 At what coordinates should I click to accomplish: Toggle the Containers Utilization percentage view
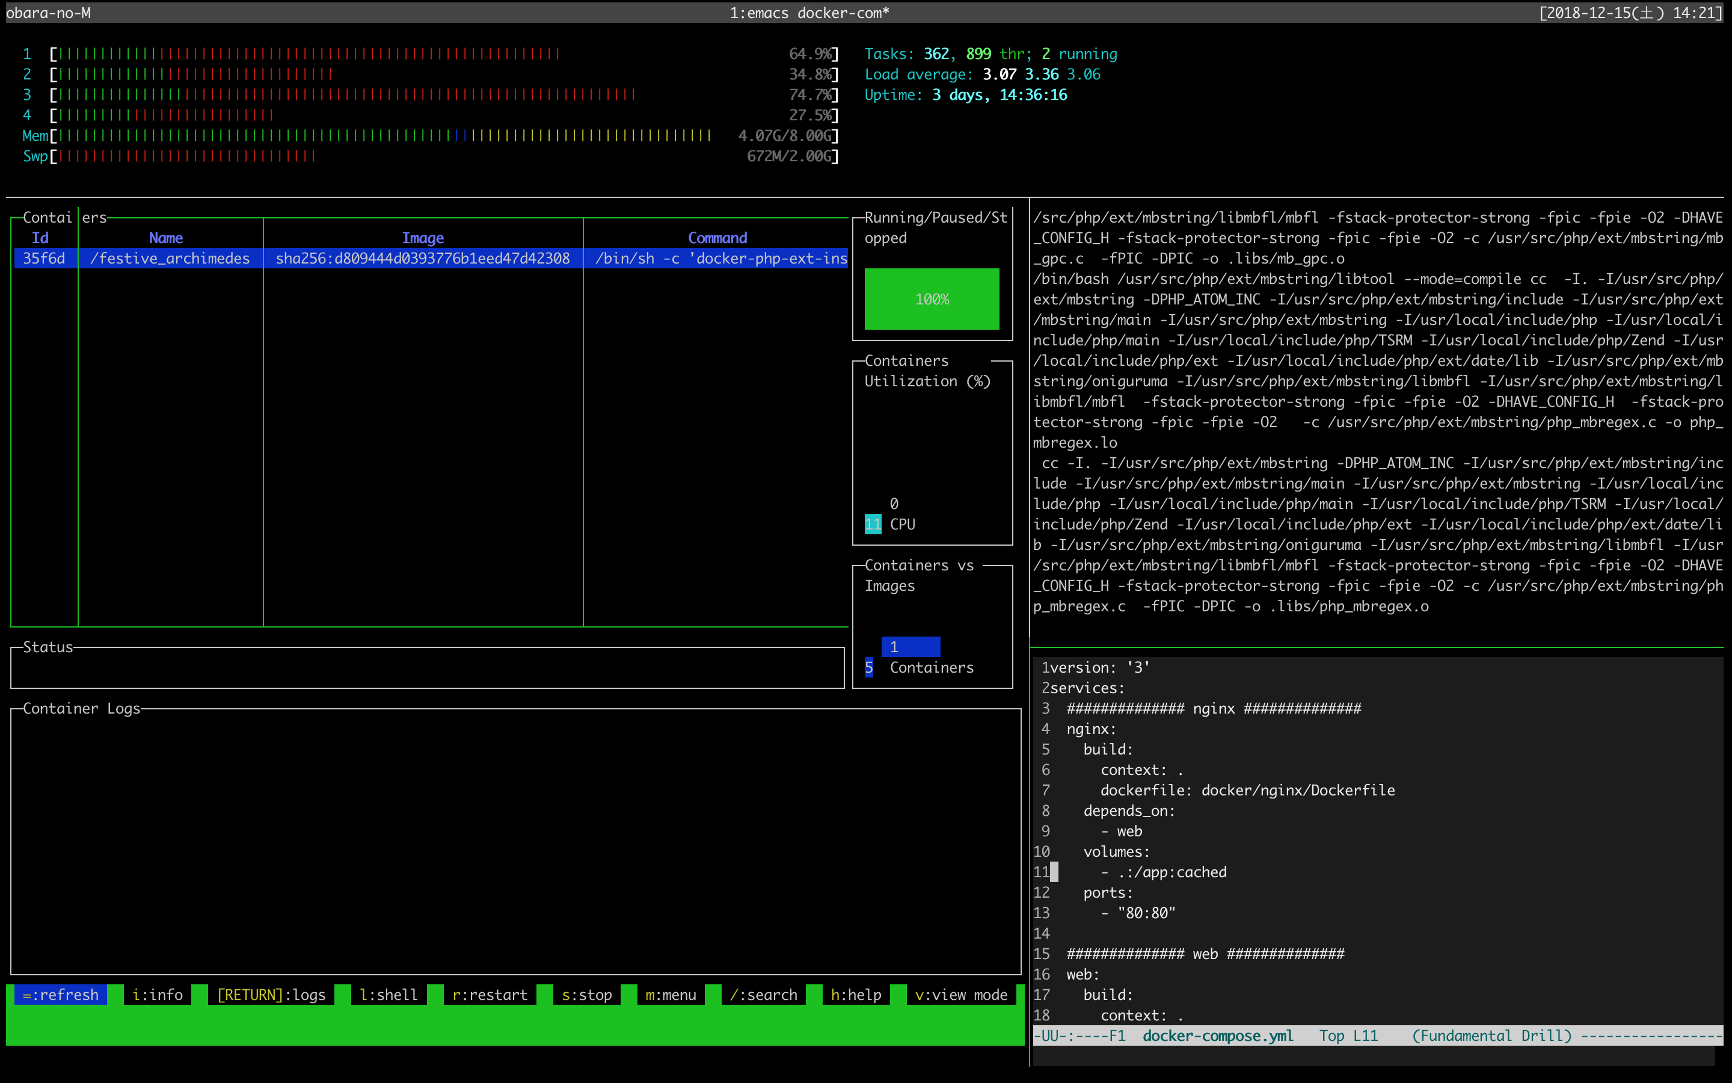(x=873, y=523)
